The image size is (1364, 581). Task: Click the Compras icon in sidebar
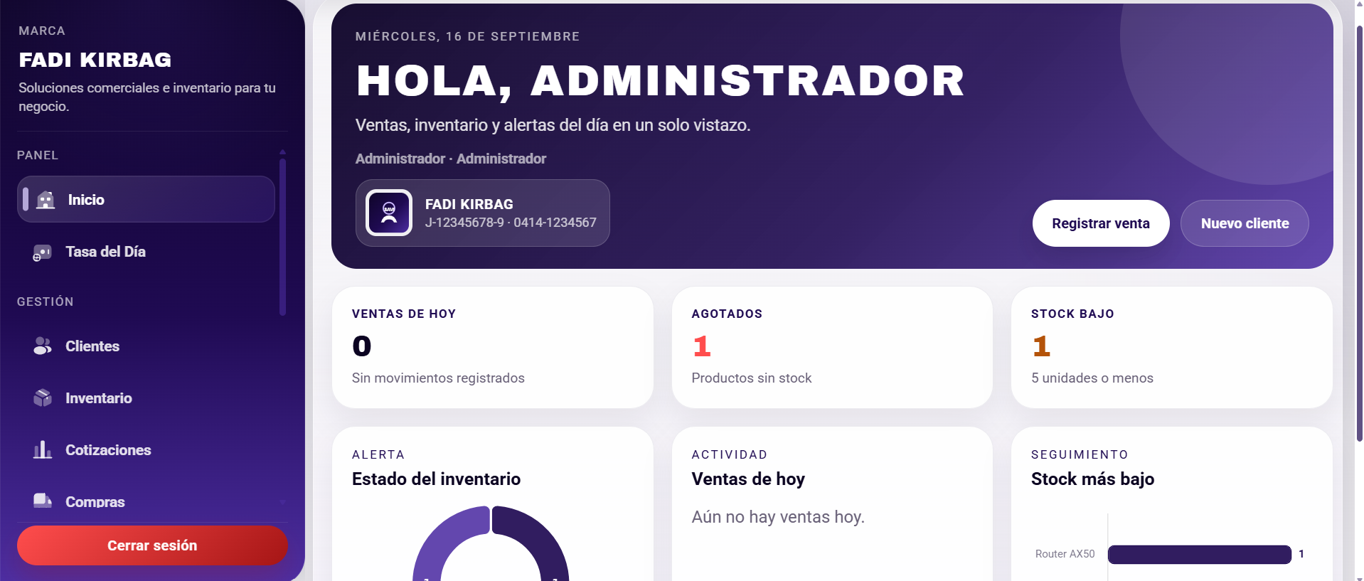pos(43,501)
